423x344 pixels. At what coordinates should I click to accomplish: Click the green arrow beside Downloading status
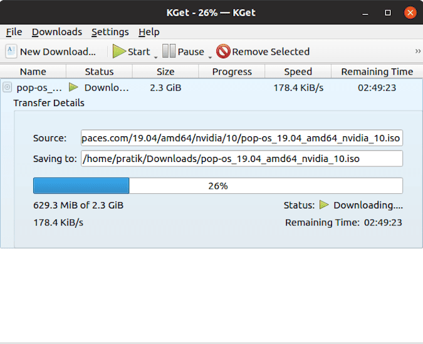324,205
